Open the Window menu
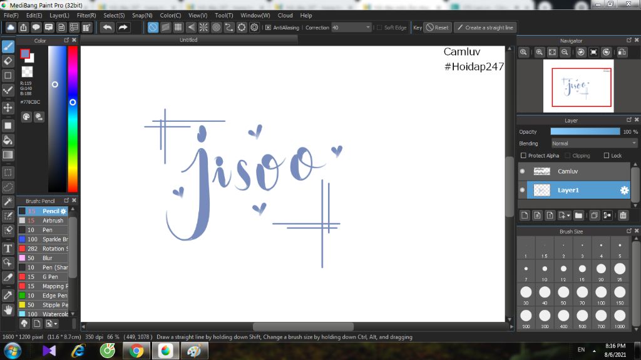Image resolution: width=641 pixels, height=360 pixels. click(255, 15)
